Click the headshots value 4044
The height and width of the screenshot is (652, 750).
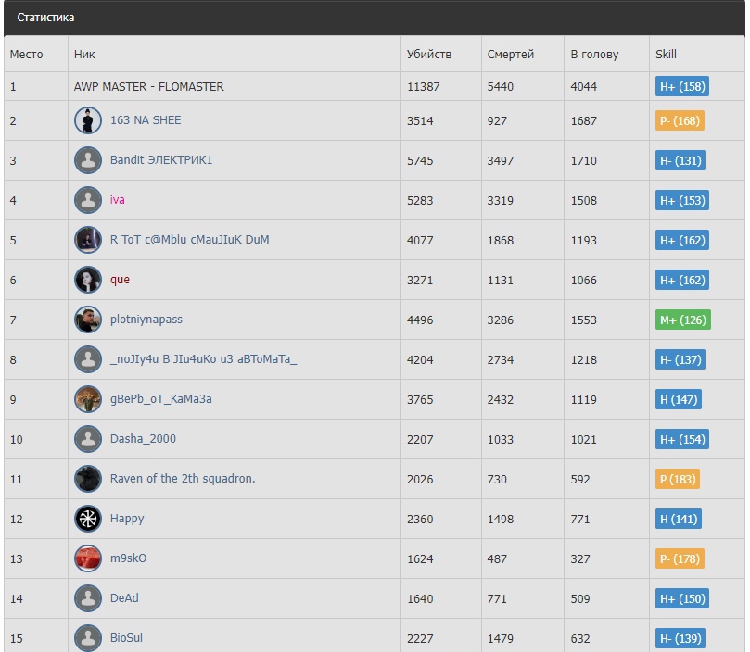tap(583, 86)
